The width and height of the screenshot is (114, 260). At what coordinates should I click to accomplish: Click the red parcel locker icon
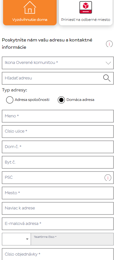click(x=85, y=7)
